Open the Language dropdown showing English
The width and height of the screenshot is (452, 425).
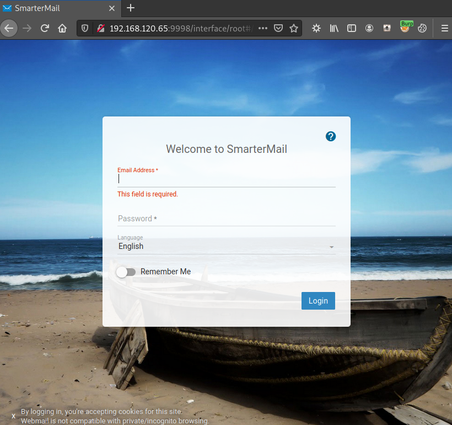point(227,246)
